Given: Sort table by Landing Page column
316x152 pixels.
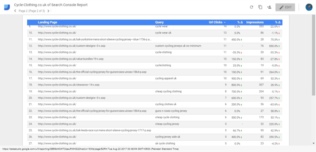Looking at the screenshot, I should (47, 22).
